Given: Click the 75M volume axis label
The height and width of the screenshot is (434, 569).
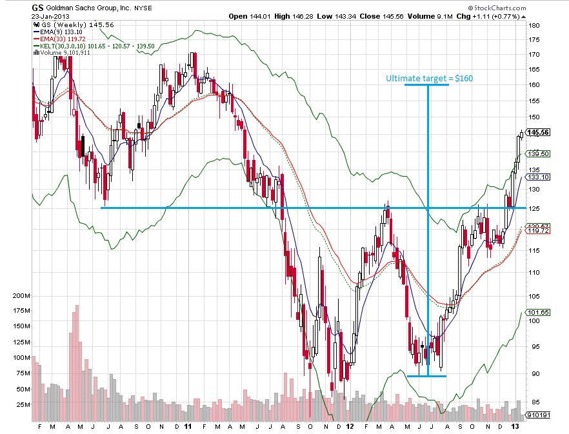Looking at the screenshot, I should tap(23, 373).
